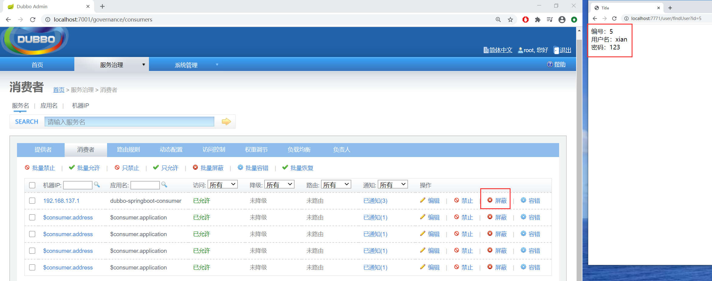Open 已通知(3) link for dubbo-springboot-consumer

pos(375,201)
